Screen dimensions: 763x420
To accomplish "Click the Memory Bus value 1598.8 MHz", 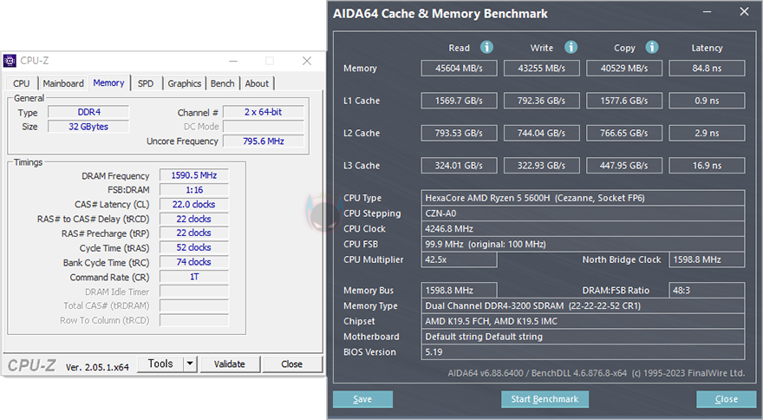I will pyautogui.click(x=459, y=291).
